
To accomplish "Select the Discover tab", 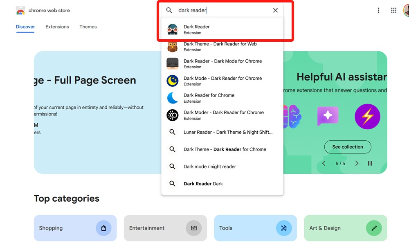I will pos(25,27).
